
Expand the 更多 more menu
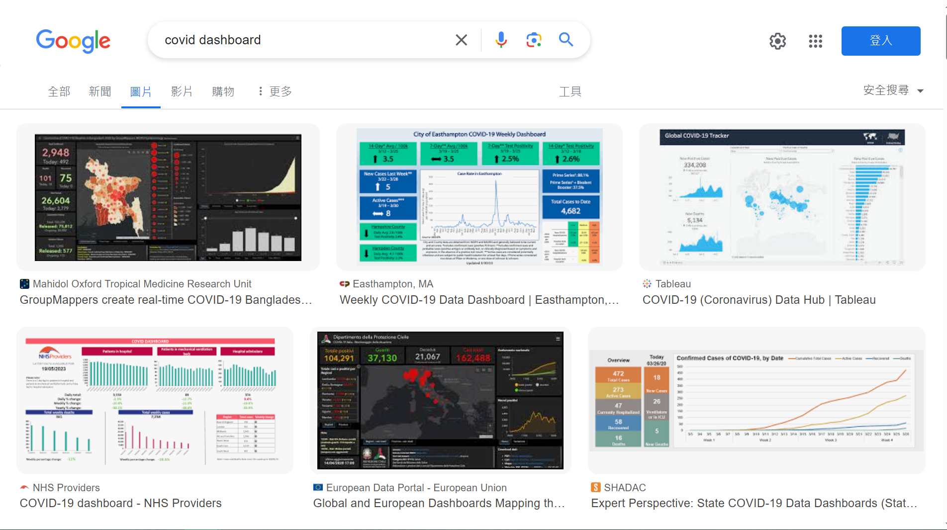275,91
